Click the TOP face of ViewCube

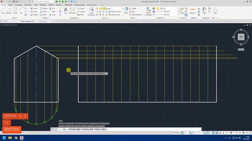point(241,37)
